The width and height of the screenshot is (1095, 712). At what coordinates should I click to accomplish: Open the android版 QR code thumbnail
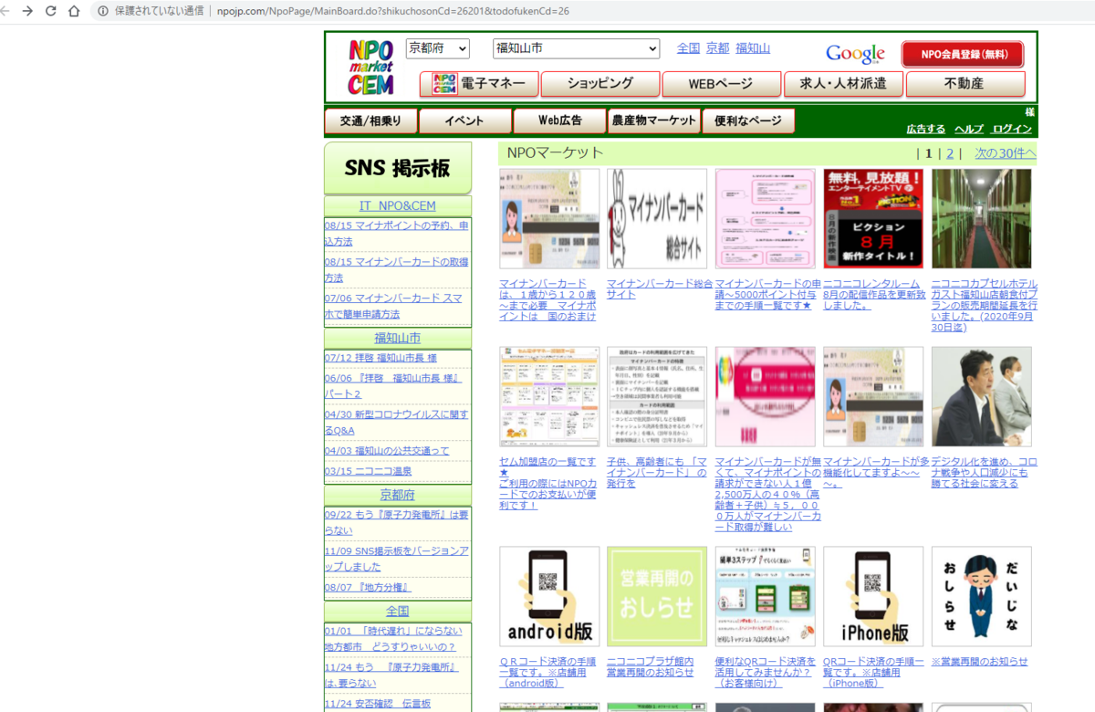549,596
